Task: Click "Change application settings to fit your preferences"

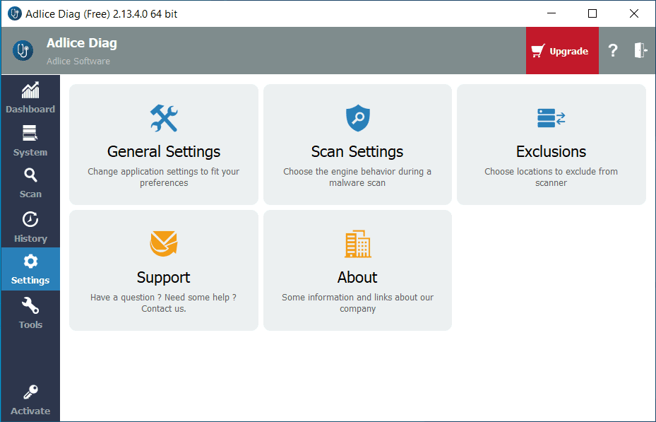Action: tap(164, 177)
